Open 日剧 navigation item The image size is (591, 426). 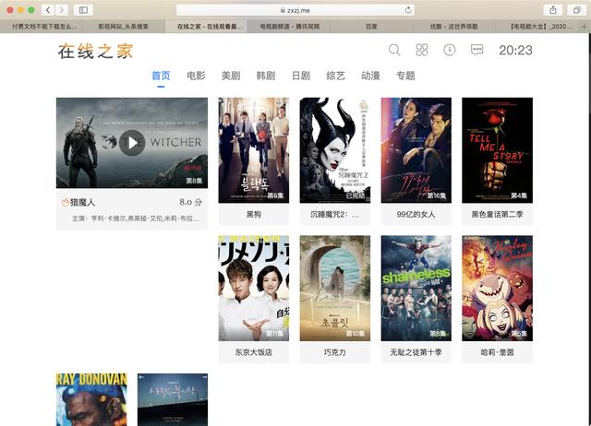[301, 76]
